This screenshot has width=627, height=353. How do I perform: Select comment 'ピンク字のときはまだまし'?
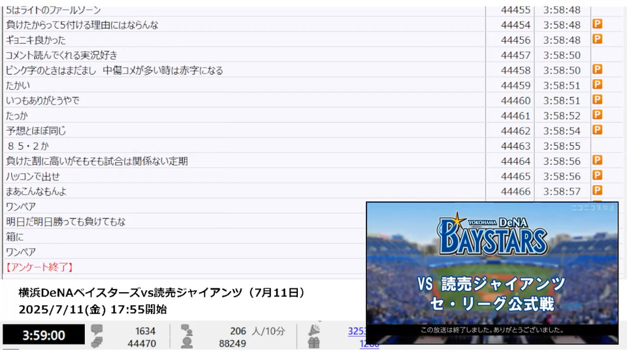coord(51,71)
